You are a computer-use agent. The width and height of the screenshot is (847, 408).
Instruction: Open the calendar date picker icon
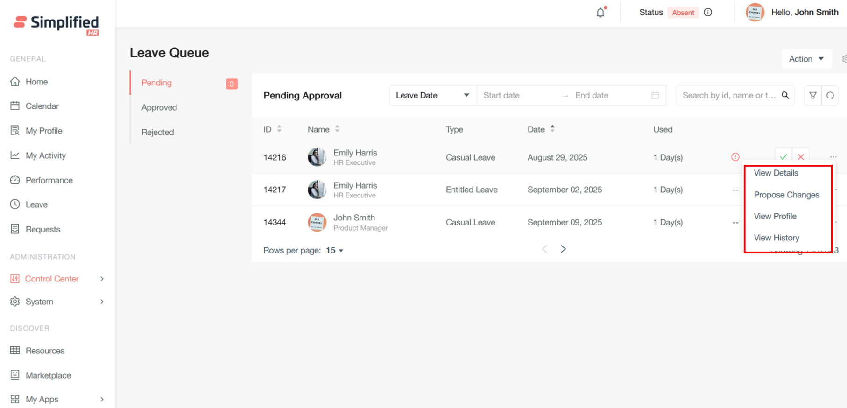coord(655,95)
